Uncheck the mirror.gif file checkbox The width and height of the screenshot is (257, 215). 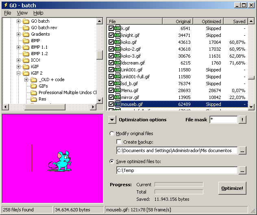(x=111, y=97)
